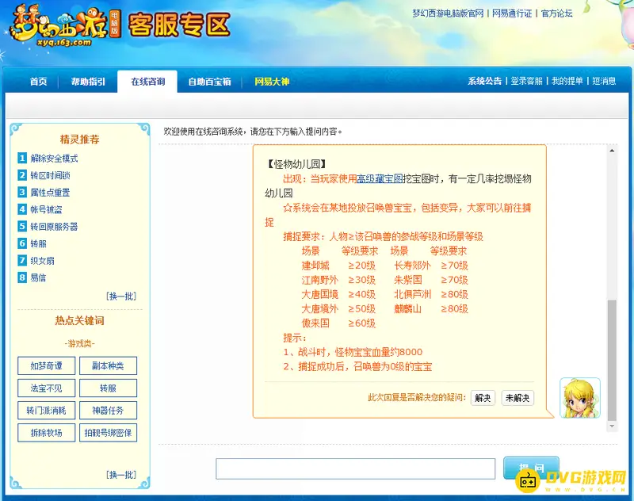The image size is (634, 501).
Task: Open the 官方论坛 link
Action: pyautogui.click(x=557, y=13)
